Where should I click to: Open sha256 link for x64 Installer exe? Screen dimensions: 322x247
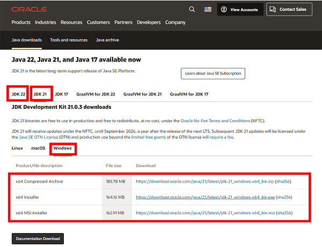click(284, 197)
